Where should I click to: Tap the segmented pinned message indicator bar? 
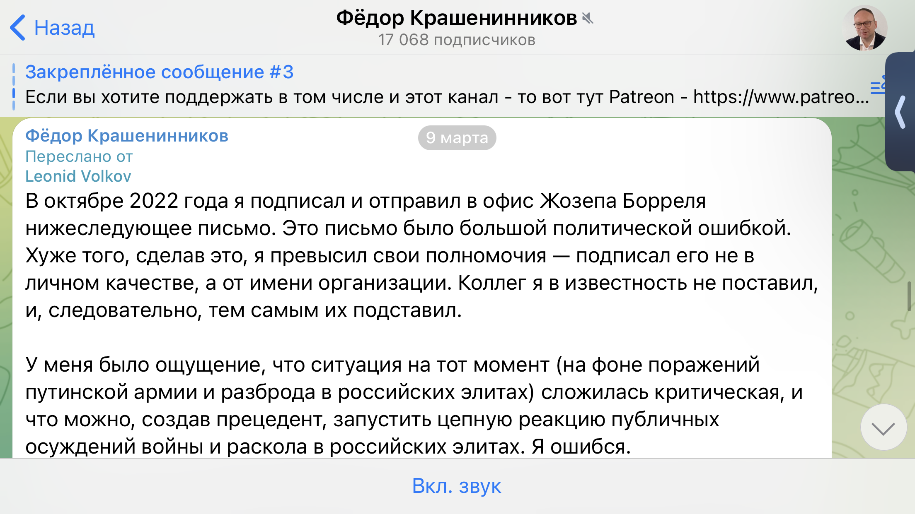click(14, 86)
